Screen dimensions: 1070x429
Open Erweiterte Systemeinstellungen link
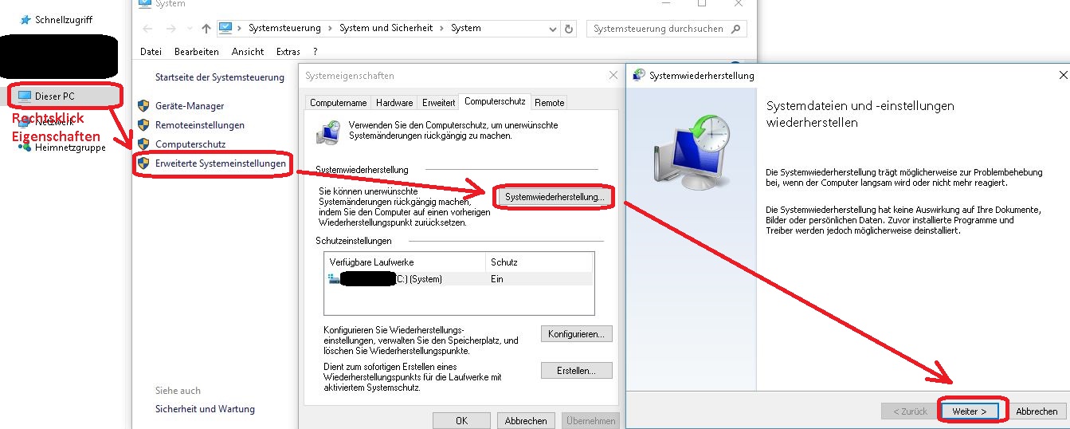point(221,163)
